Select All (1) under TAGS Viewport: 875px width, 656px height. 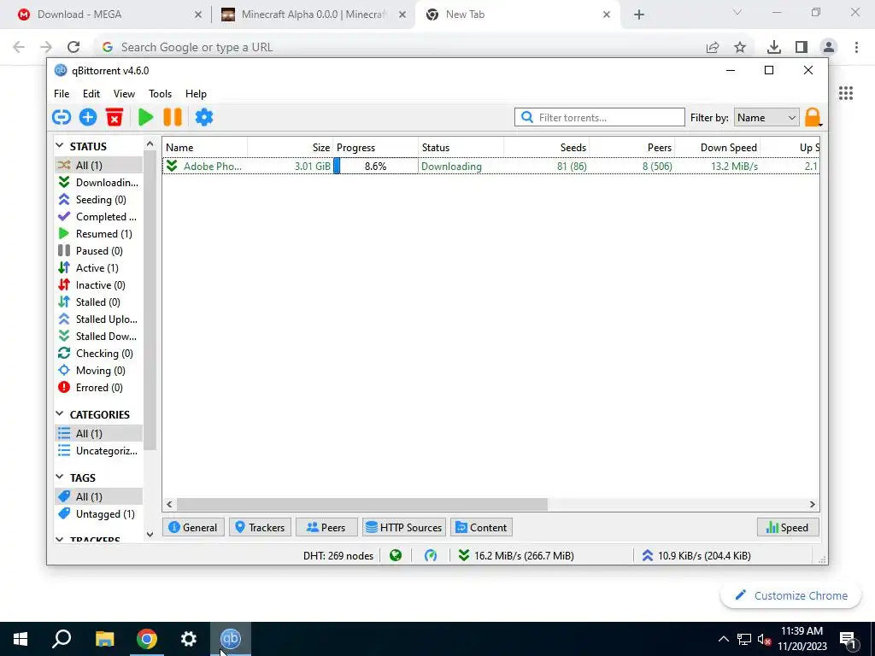tap(99, 496)
